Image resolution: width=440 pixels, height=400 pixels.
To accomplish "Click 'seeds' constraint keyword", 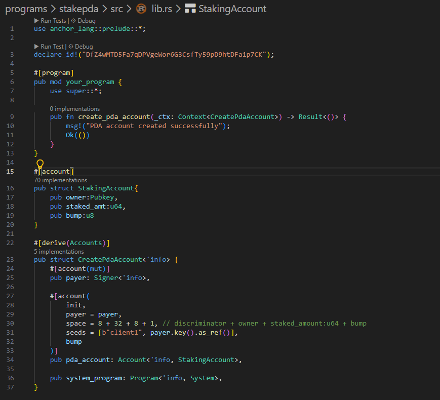I will pyautogui.click(x=76, y=333).
